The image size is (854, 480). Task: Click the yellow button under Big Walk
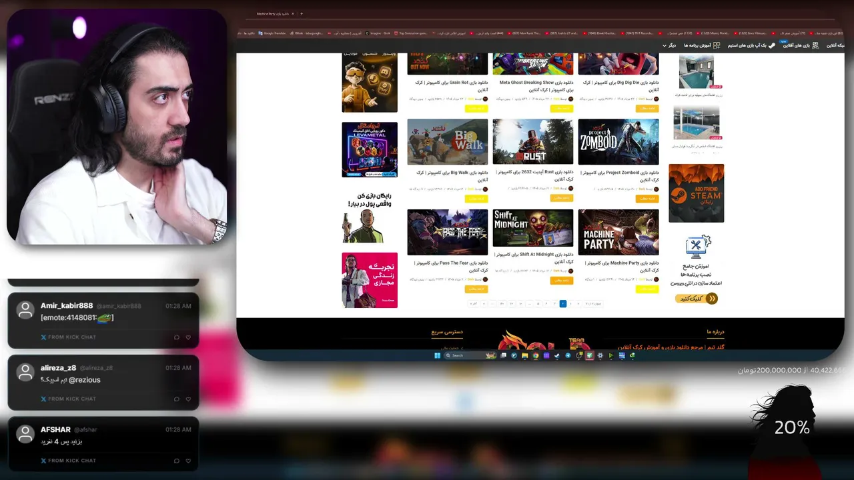(476, 199)
